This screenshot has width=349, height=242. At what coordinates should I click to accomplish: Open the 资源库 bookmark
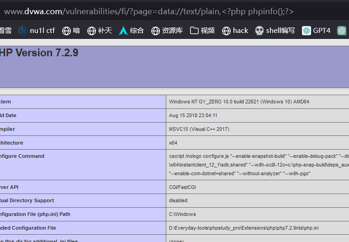[167, 31]
